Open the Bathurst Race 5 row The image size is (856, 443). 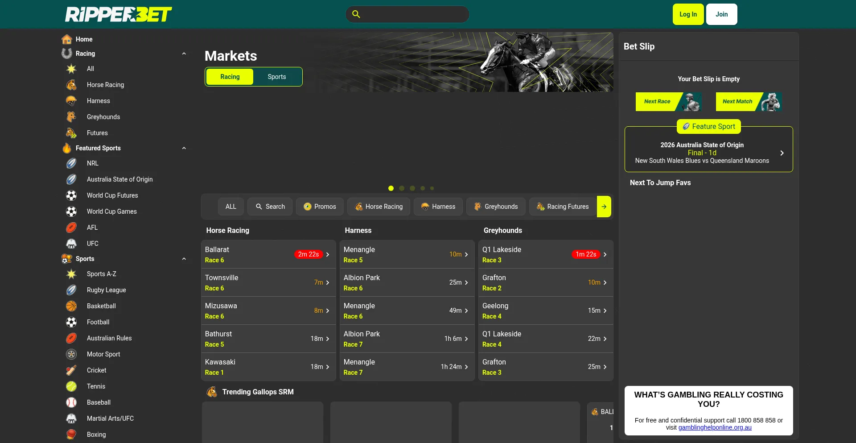[268, 339]
